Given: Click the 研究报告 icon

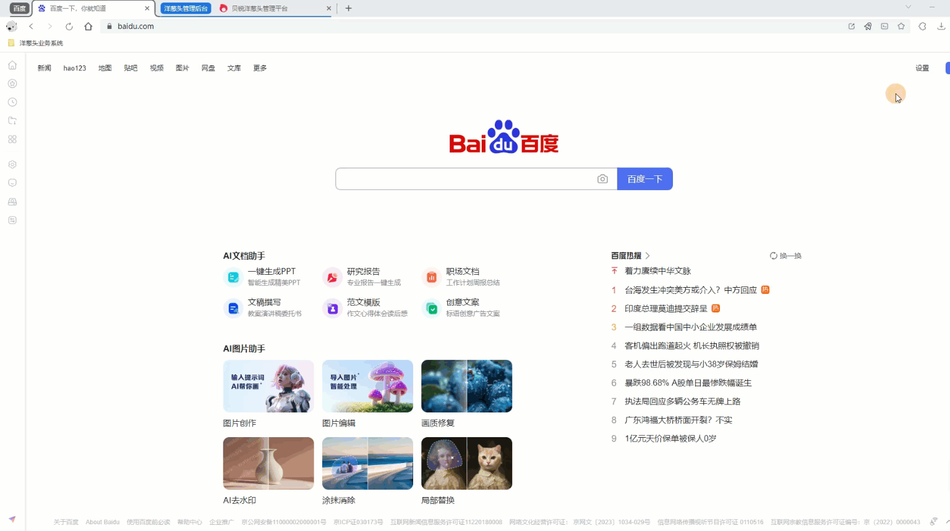Looking at the screenshot, I should click(x=332, y=277).
